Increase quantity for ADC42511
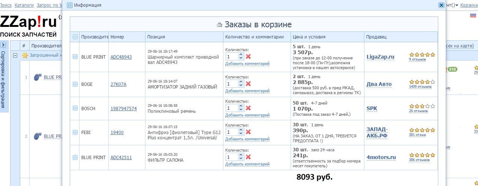The width and height of the screenshot is (478, 186). 241,155
